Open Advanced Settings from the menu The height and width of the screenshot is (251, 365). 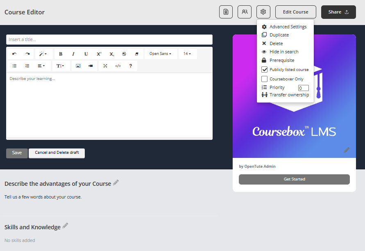click(284, 27)
